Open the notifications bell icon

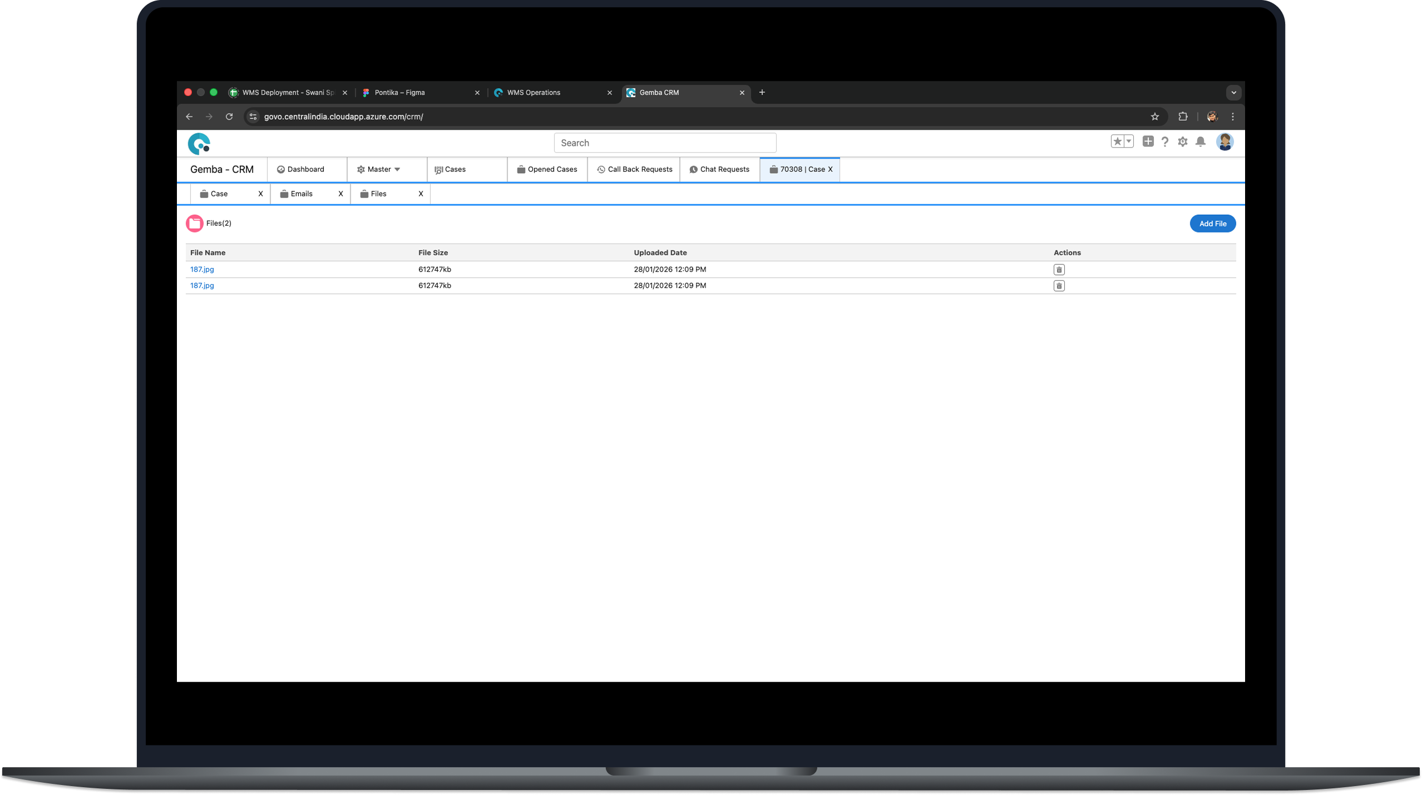coord(1201,142)
